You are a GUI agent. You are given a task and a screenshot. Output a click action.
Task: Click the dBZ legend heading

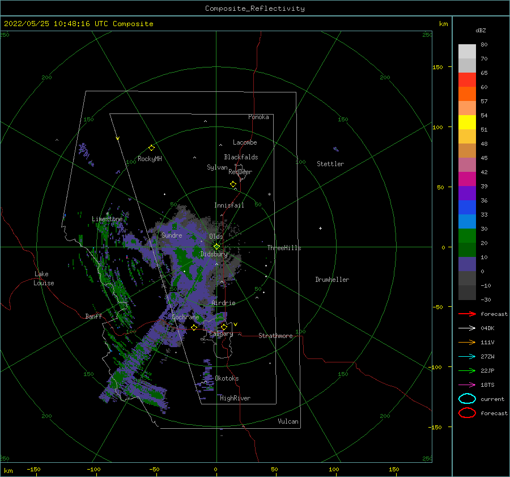click(481, 31)
